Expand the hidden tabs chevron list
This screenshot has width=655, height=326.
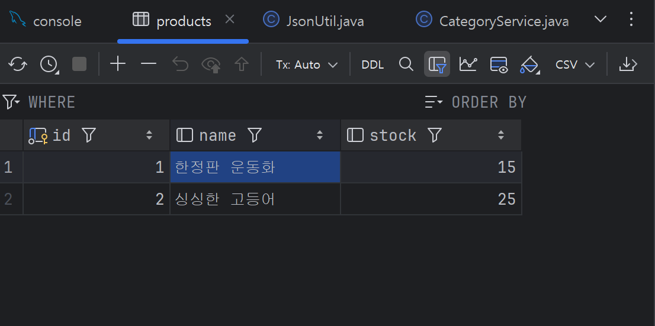click(x=601, y=19)
